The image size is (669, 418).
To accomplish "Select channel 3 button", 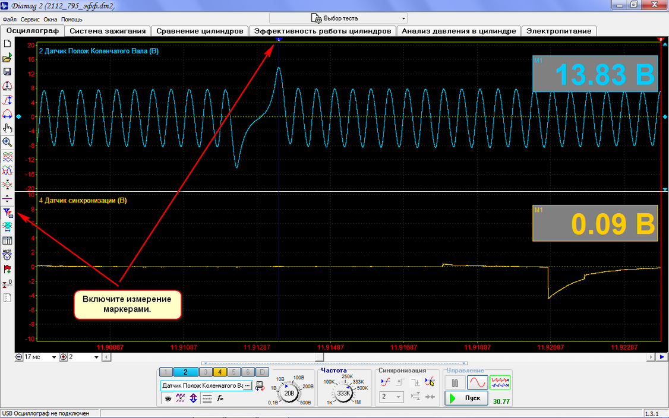I will pyautogui.click(x=206, y=372).
